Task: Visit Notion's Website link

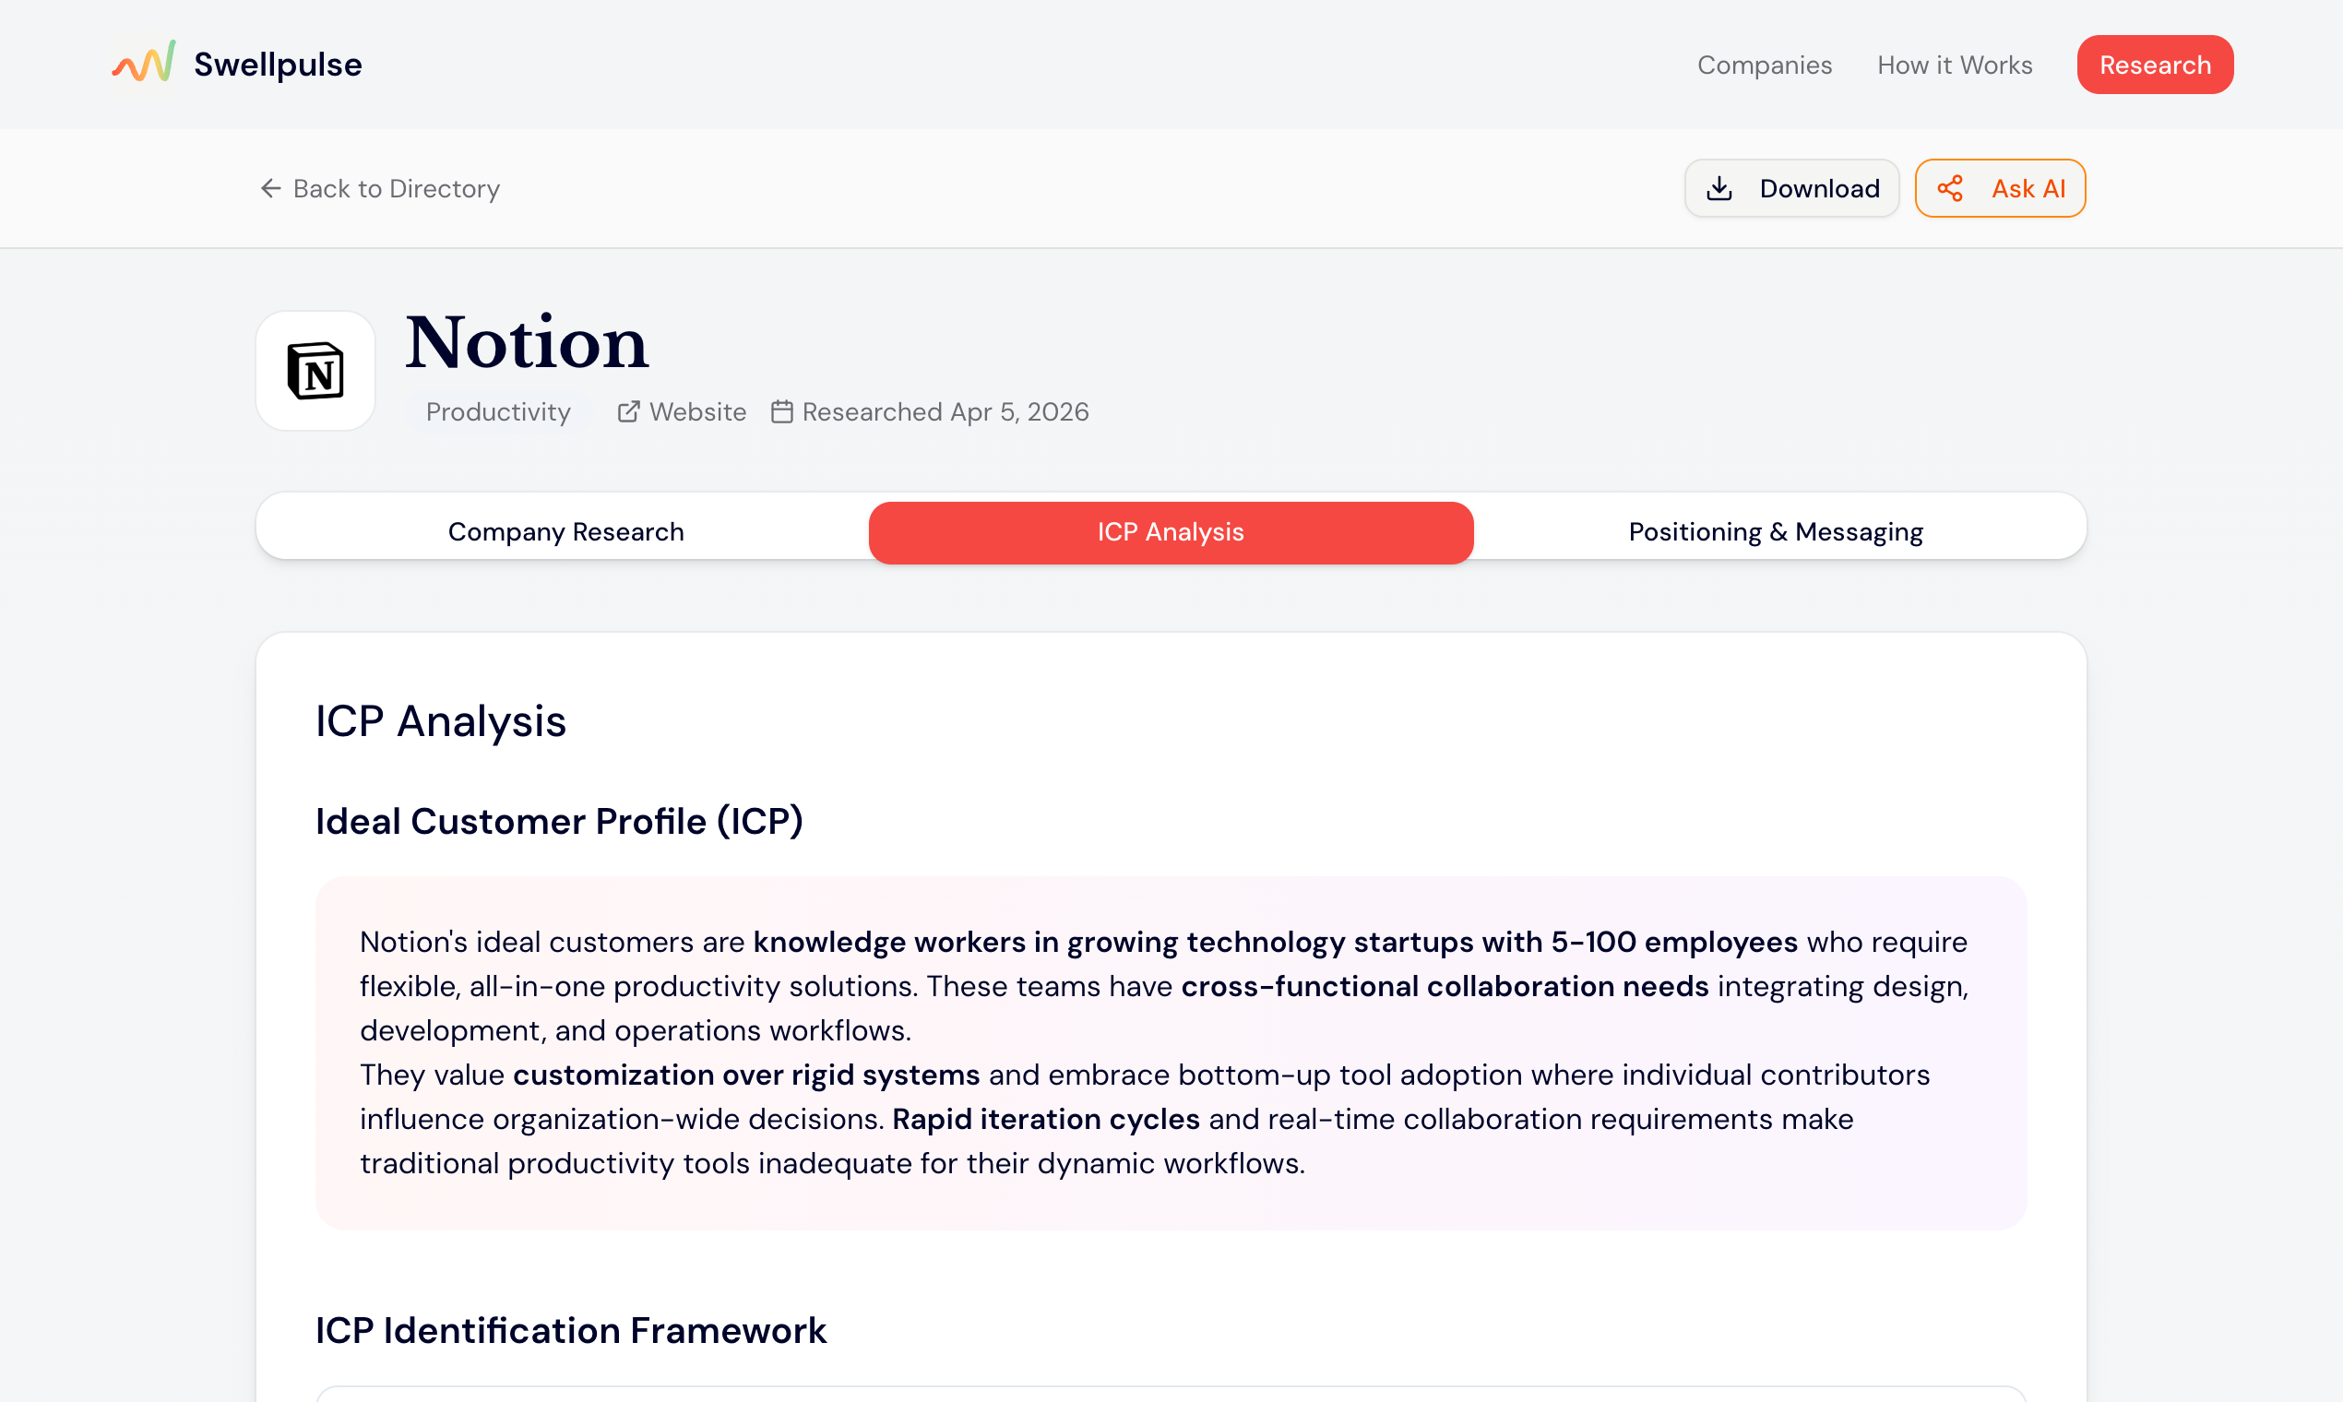Action: (697, 412)
